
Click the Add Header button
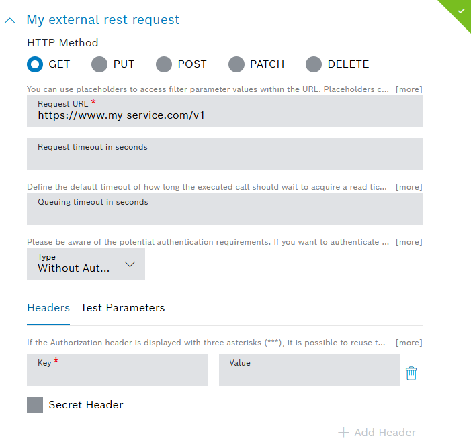(376, 433)
